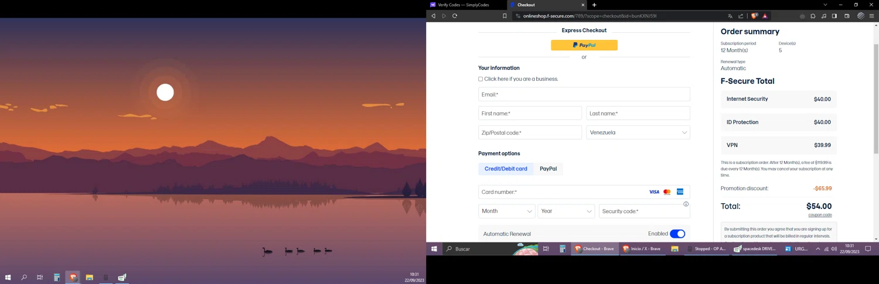Open the expiry Year dropdown

[x=566, y=211]
